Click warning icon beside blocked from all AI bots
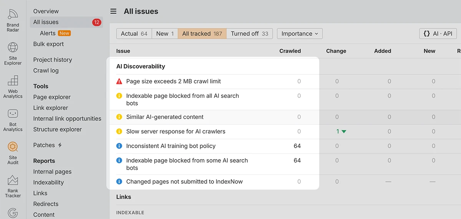This screenshot has width=461, height=219. tap(119, 96)
